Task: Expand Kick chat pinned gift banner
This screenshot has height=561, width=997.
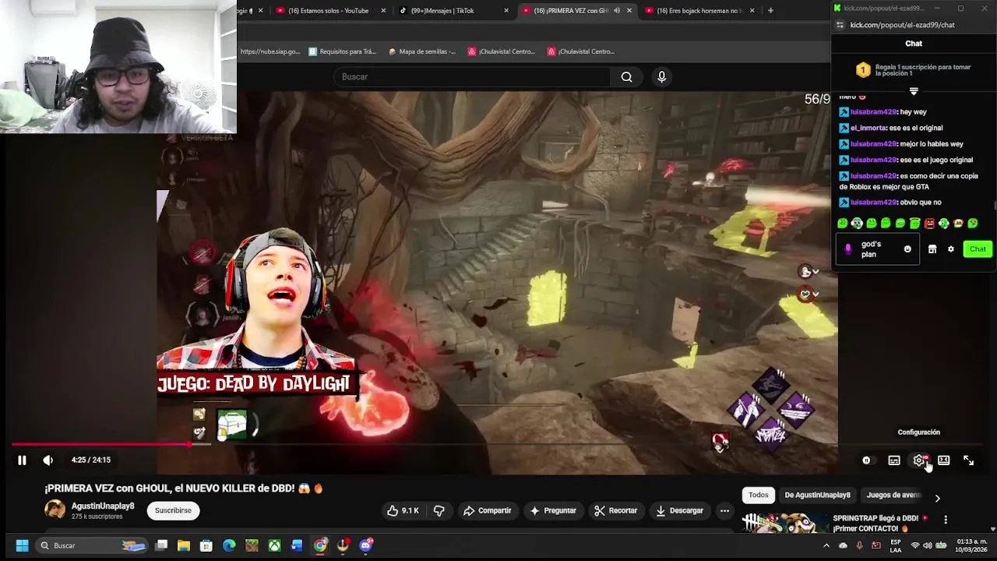Action: [914, 91]
